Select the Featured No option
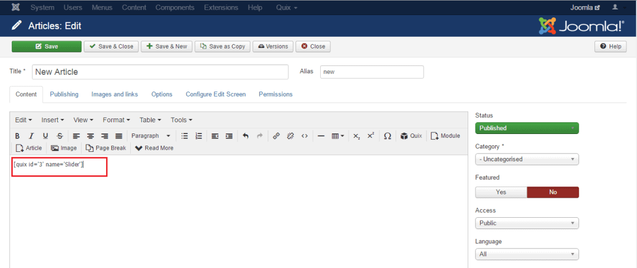Screen dimensions: 637x268 coord(553,192)
